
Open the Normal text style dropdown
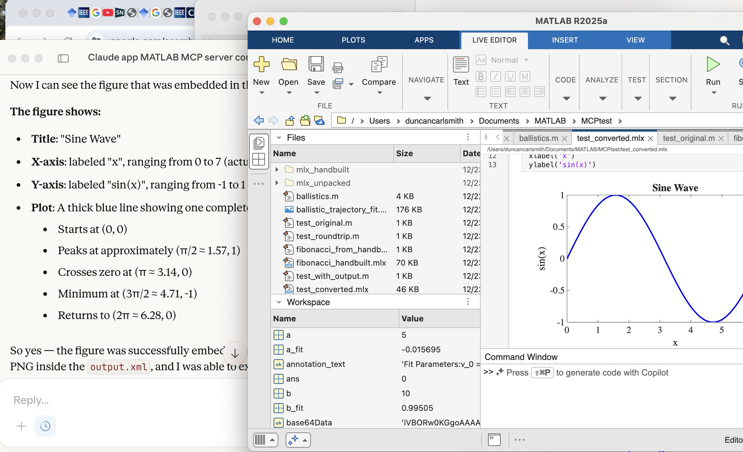click(526, 60)
